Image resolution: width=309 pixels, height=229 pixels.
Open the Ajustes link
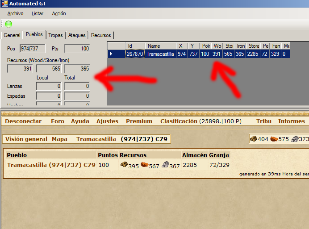point(107,121)
